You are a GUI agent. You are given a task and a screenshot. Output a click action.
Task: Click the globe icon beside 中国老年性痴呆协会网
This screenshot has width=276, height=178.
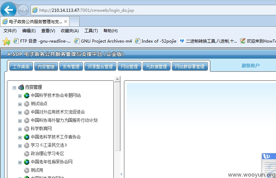coord(27,162)
